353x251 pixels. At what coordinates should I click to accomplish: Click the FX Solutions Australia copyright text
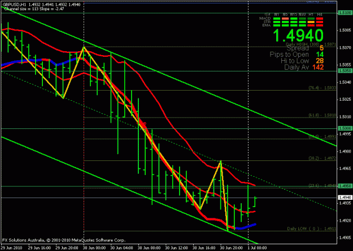[x=63, y=240]
